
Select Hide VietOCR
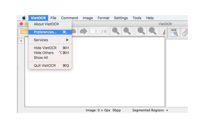pos(50,48)
